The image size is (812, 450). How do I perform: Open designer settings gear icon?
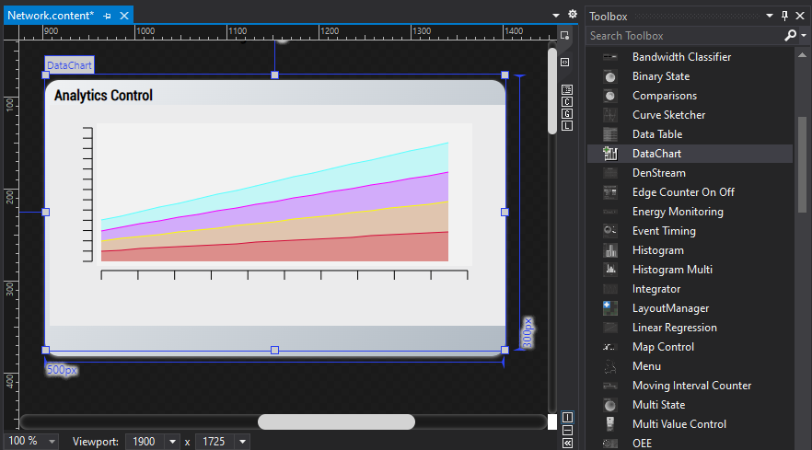[573, 15]
